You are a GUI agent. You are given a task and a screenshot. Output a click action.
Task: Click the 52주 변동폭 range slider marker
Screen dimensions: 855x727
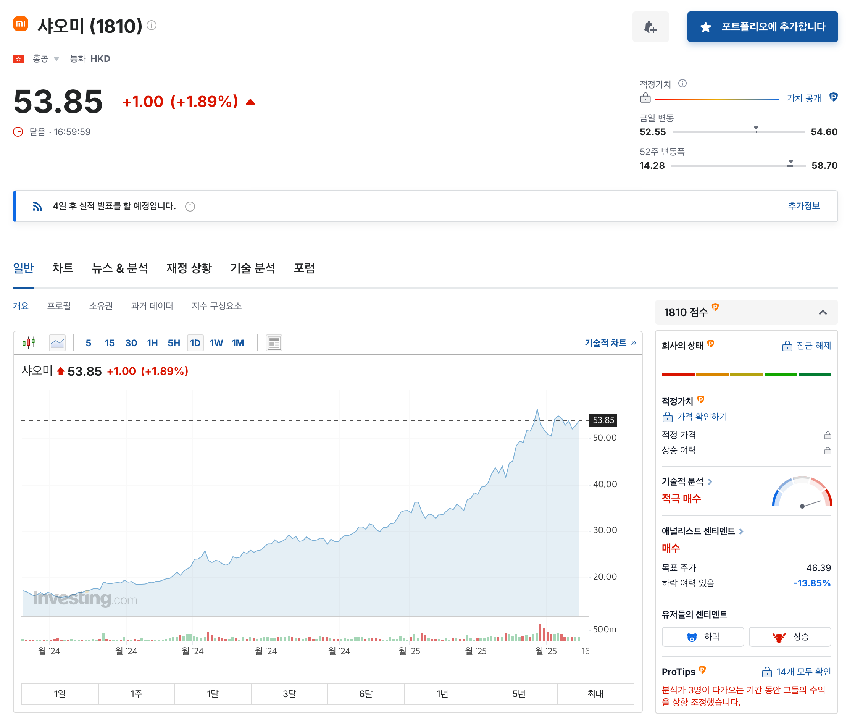(x=790, y=164)
